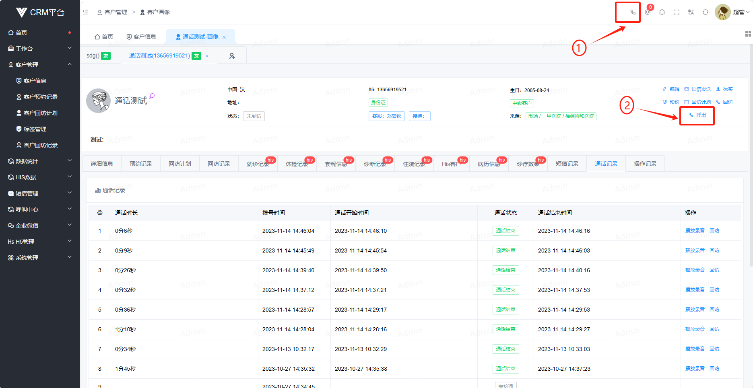Switch to the 首页 page tab

pos(104,37)
